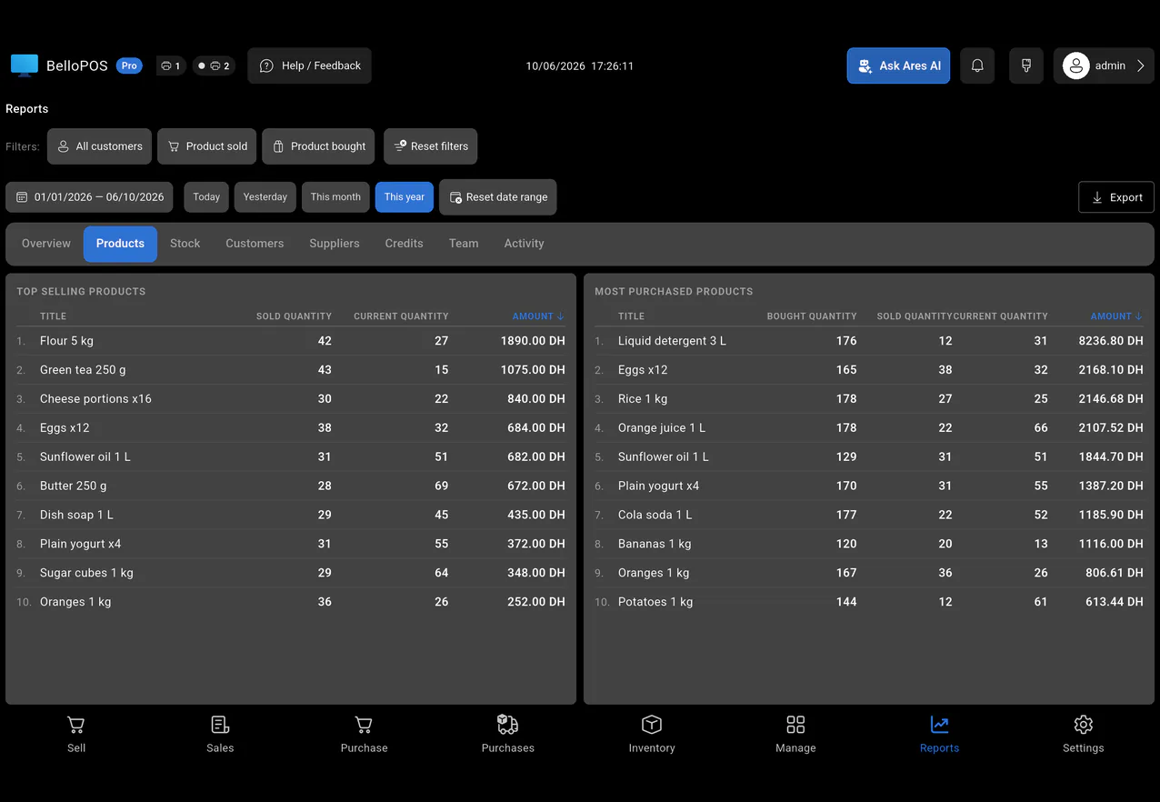This screenshot has width=1160, height=802.
Task: Click the status indicator showing 2
Action: coord(214,65)
